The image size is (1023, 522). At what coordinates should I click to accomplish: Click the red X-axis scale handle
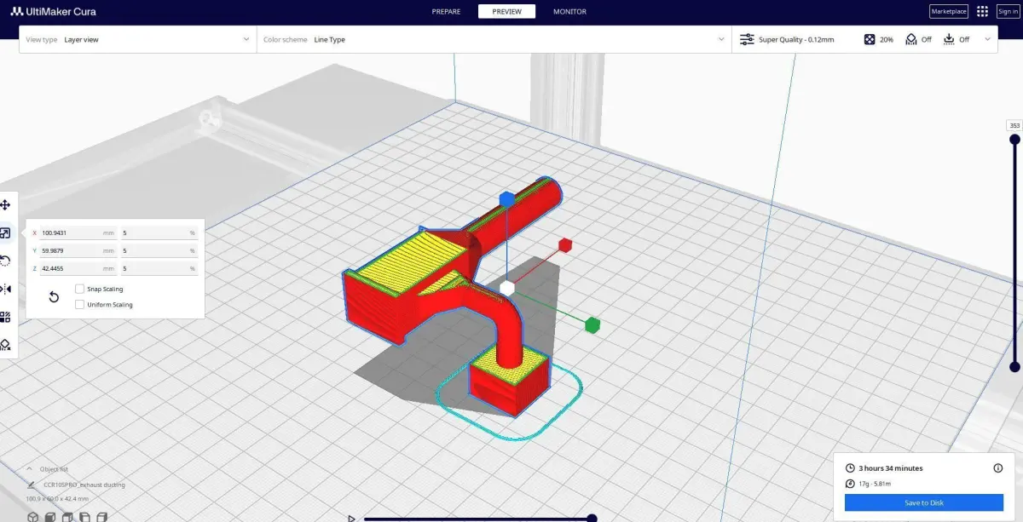coord(564,245)
